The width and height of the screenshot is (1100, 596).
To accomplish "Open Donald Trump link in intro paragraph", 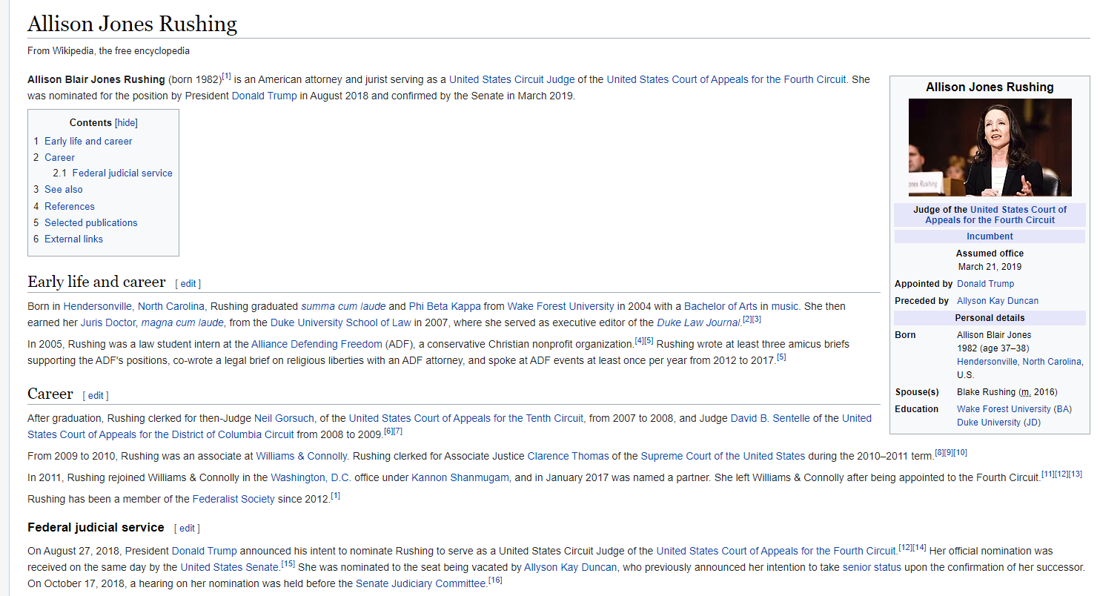I will click(x=264, y=96).
